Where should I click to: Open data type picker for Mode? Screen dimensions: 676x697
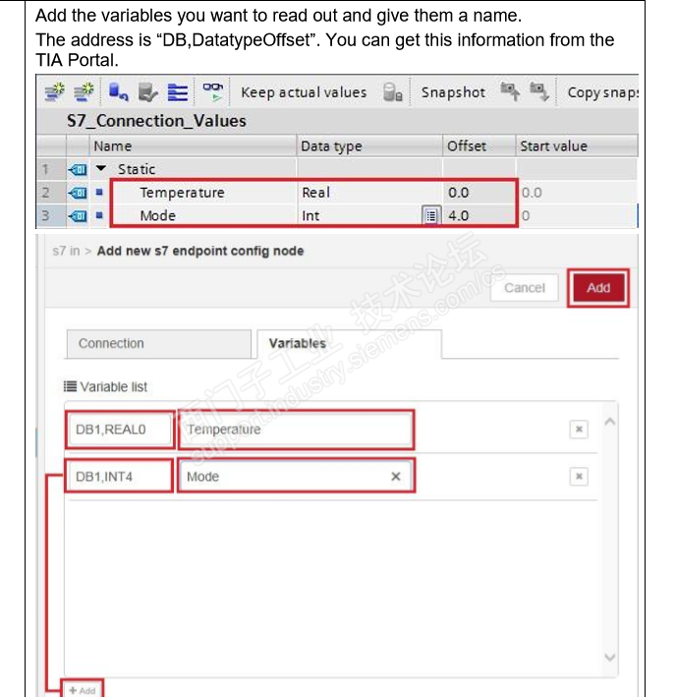click(x=430, y=215)
